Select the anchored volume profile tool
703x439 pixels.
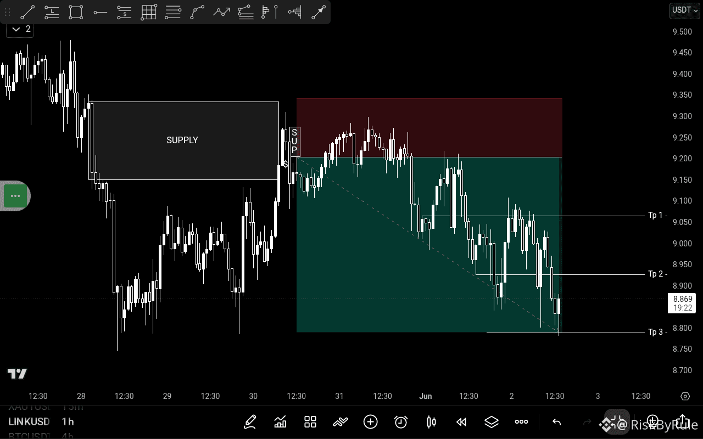294,12
